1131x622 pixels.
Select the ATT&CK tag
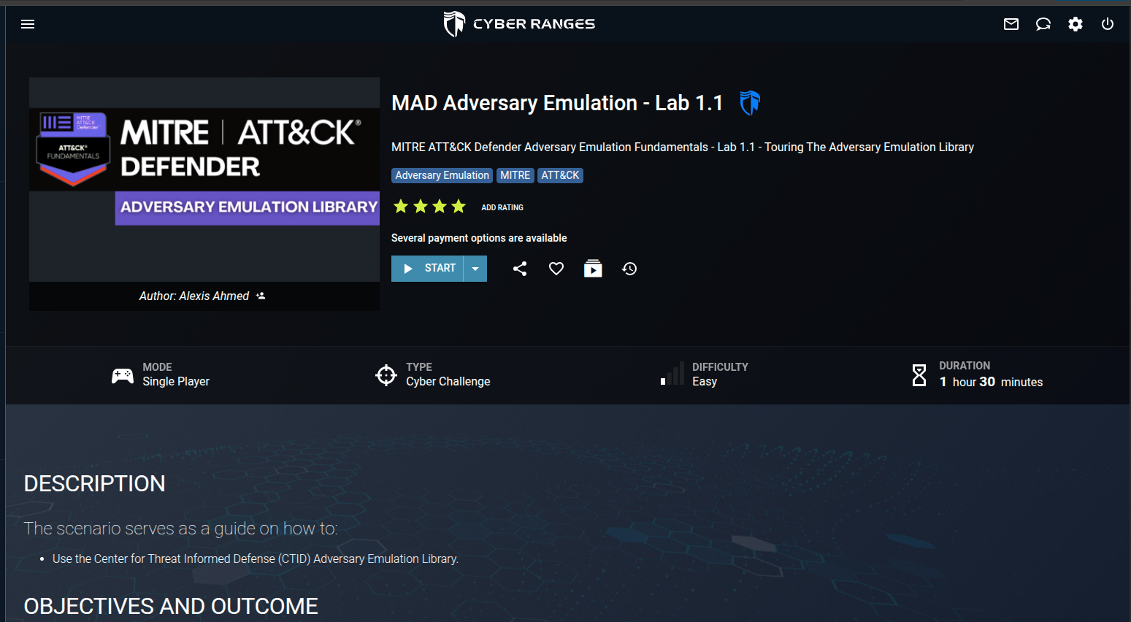(x=560, y=175)
